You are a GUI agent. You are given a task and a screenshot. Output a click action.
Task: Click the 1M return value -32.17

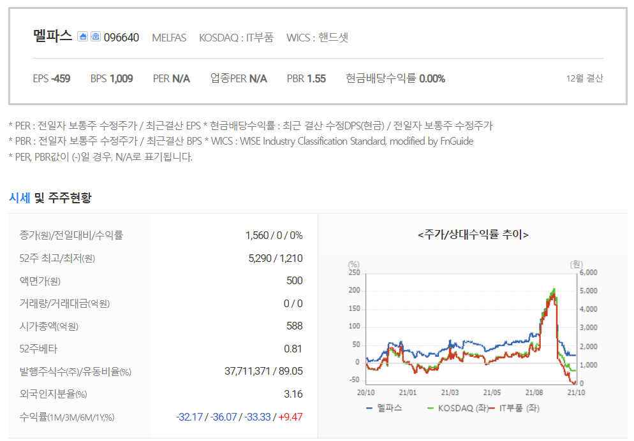pyautogui.click(x=189, y=417)
